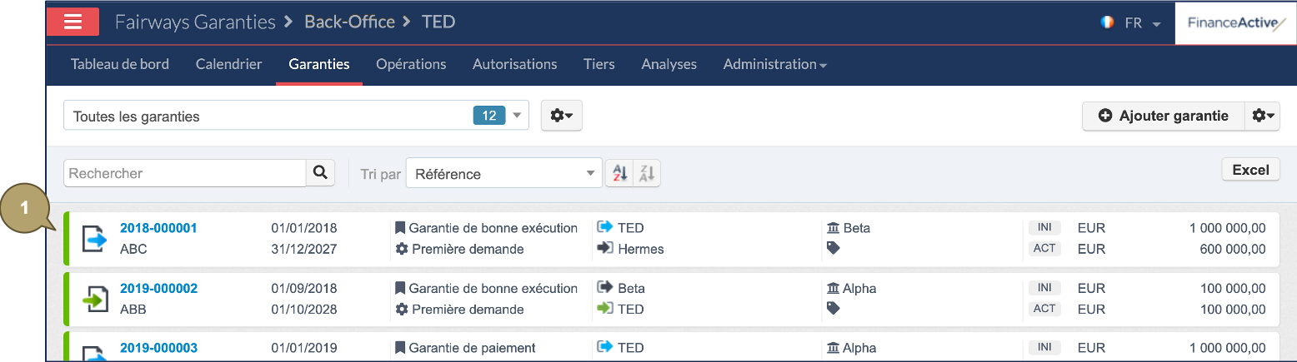Switch to the Calendrier tab
The width and height of the screenshot is (1297, 362).
(228, 64)
